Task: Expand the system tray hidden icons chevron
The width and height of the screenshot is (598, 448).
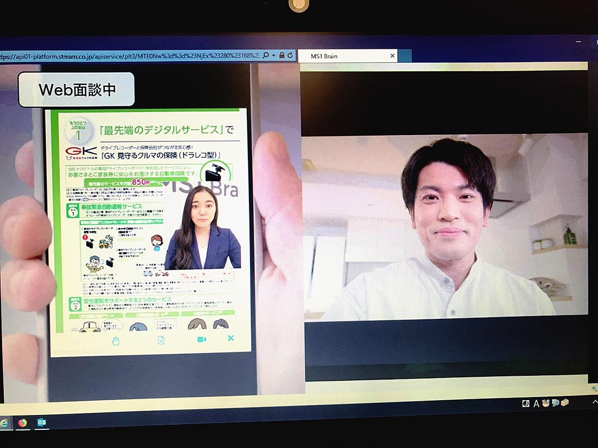Action: click(x=594, y=403)
